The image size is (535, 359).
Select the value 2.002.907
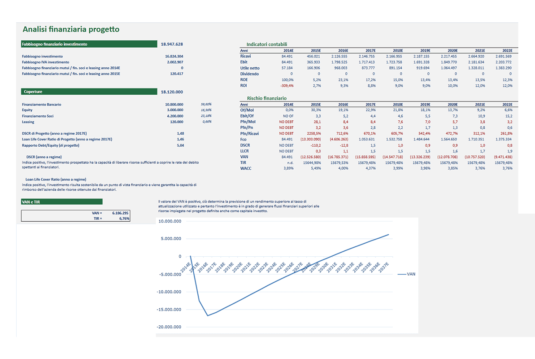click(x=175, y=62)
